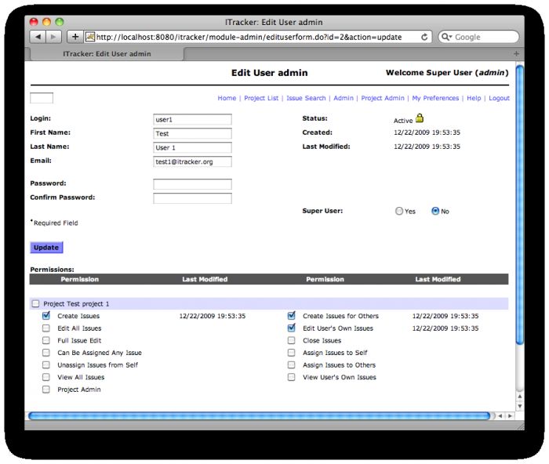Click the vertical scrollbar thumb
This screenshot has width=549, height=464.
(x=520, y=205)
